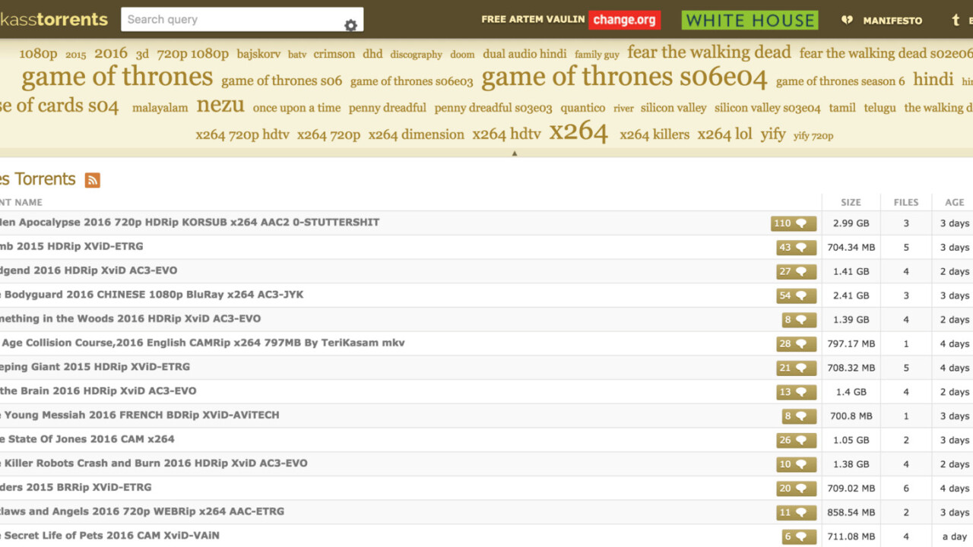973x547 pixels.
Task: Click the broken heart Manifesto icon
Action: 847,21
